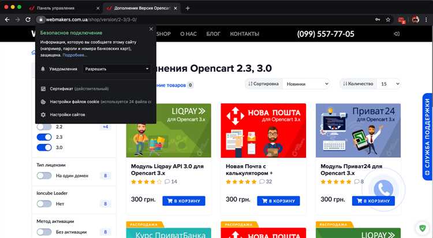Enable the На один домен toggle
Image resolution: width=433 pixels, height=238 pixels.
click(x=44, y=176)
